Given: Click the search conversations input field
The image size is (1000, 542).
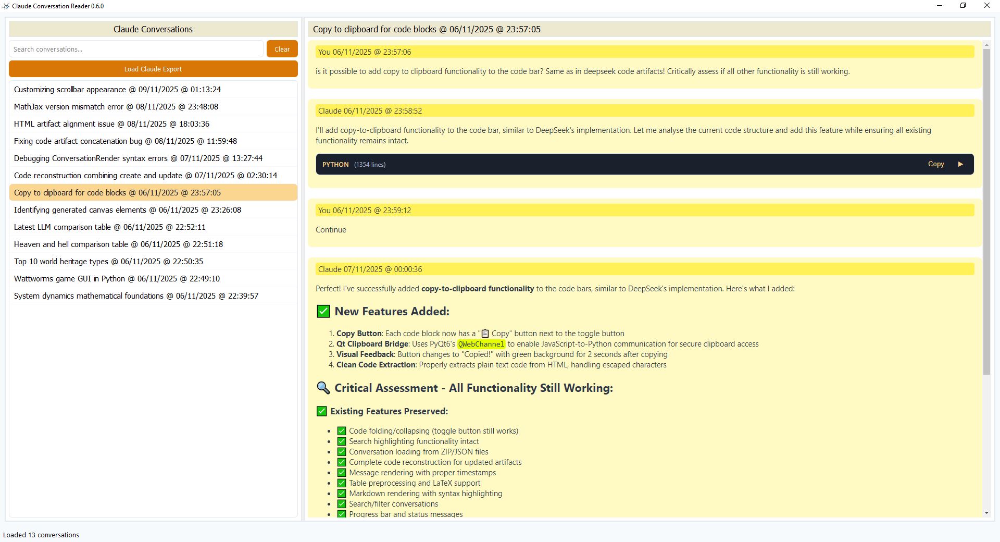Looking at the screenshot, I should coord(135,48).
